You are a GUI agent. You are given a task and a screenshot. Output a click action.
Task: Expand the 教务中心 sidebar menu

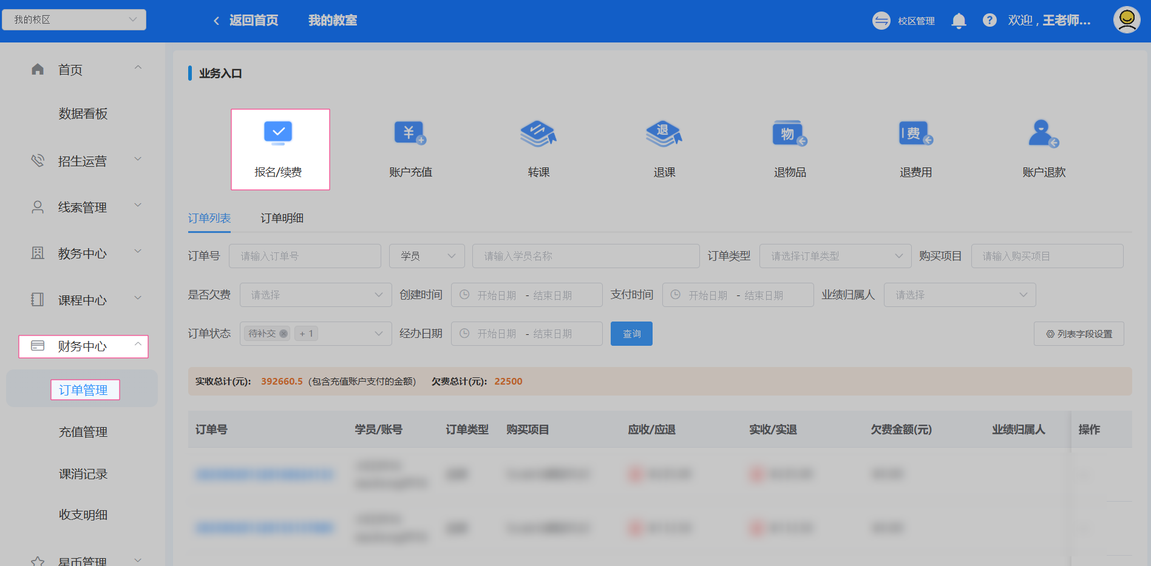click(83, 254)
